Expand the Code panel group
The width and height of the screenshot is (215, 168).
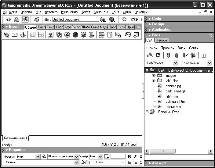pyautogui.click(x=150, y=19)
